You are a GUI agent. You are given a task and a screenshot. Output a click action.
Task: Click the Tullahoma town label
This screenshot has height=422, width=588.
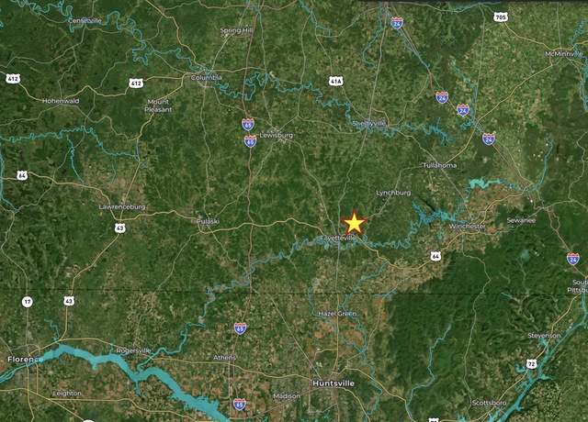click(x=439, y=165)
